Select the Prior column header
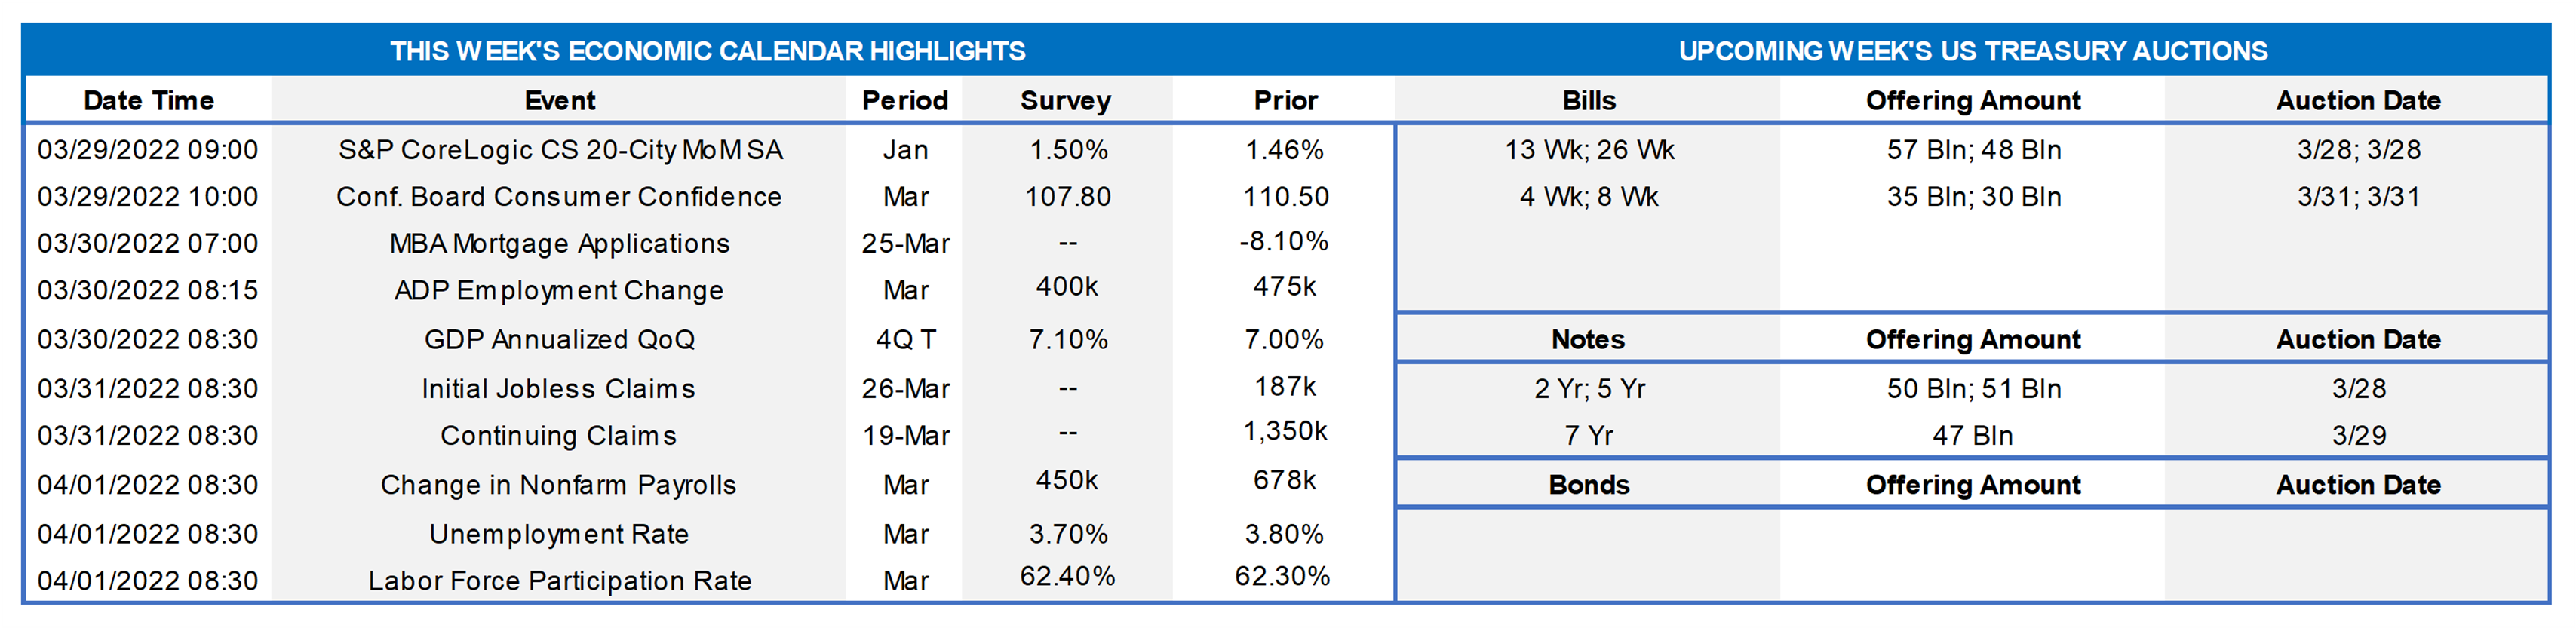The height and width of the screenshot is (628, 2576). 1285,100
